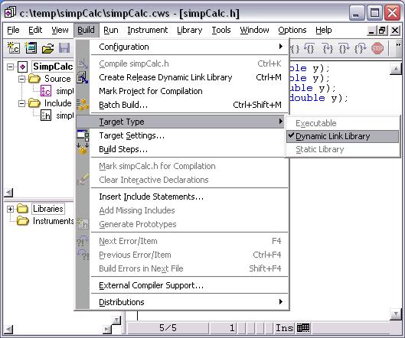Click the grid icon in status bar
Image resolution: width=405 pixels, height=338 pixels.
coord(303,328)
